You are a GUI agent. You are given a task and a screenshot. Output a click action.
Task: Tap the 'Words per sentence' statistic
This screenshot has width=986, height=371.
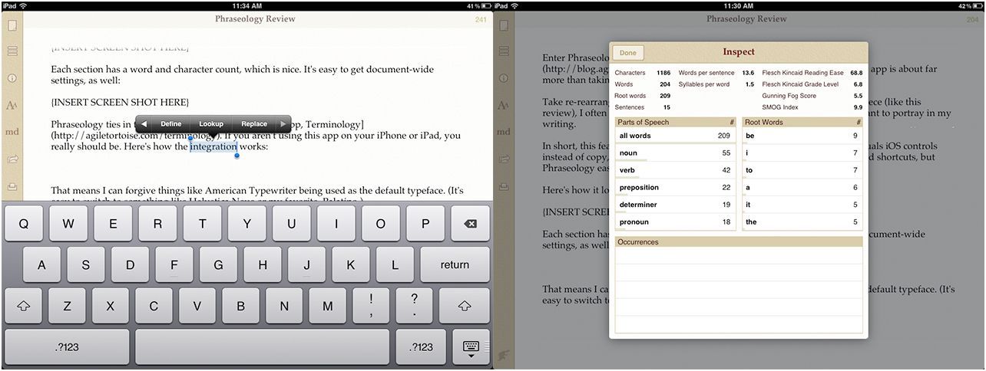click(x=716, y=73)
